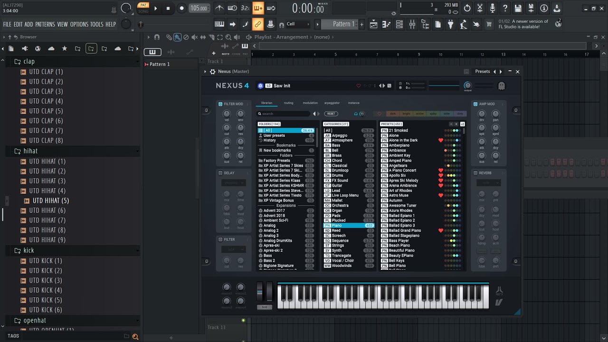608x342 pixels.
Task: Toggle the link chain icon in toolbar
Action: pyautogui.click(x=258, y=24)
